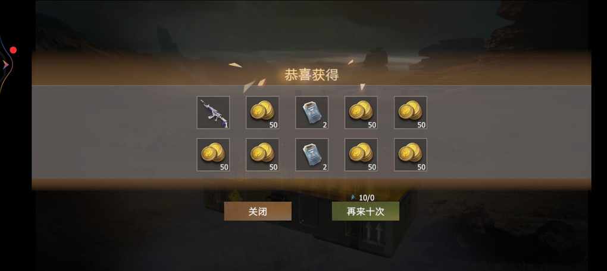Viewport: 607px width, 271px height.
Task: Tap the red recording dot indicator
Action: point(13,50)
